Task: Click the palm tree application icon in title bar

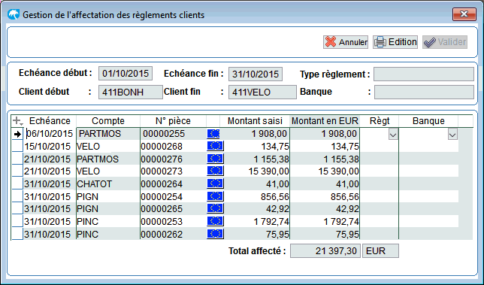Action: (x=14, y=14)
